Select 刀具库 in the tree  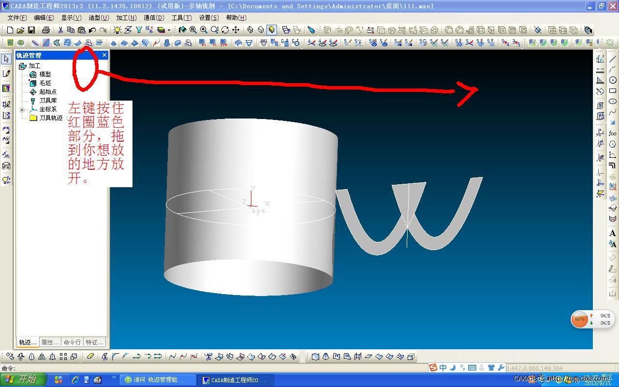(x=48, y=101)
